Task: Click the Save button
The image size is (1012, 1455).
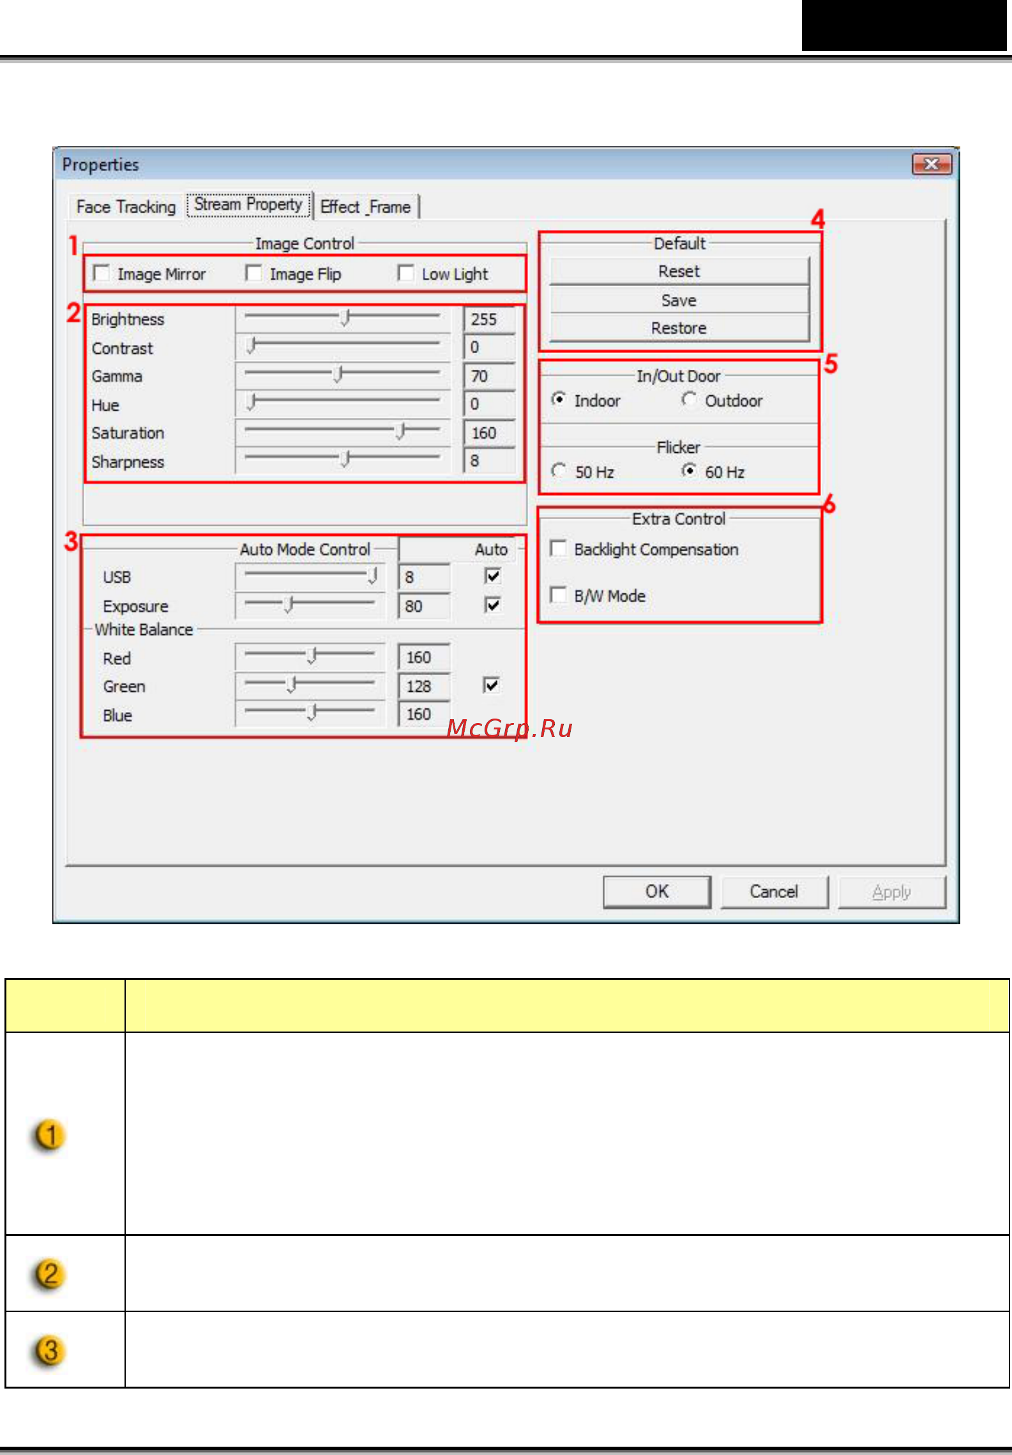Action: tap(679, 300)
